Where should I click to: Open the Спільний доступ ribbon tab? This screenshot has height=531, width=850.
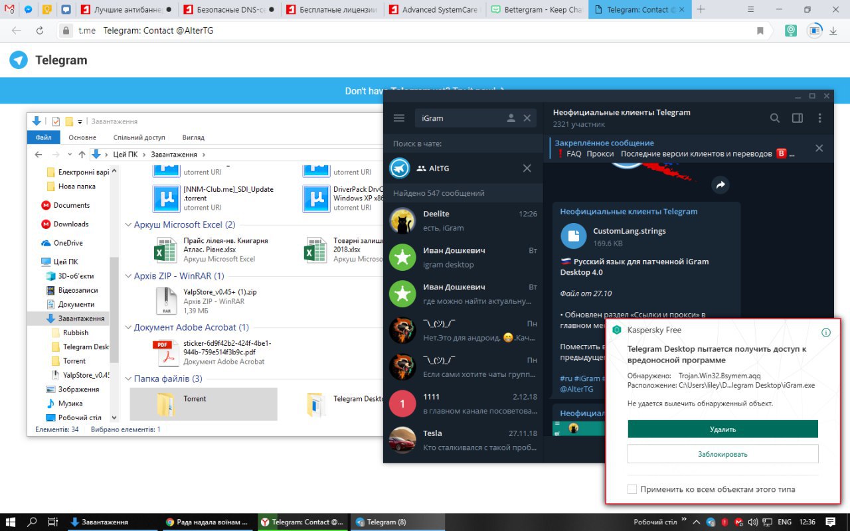pos(139,137)
